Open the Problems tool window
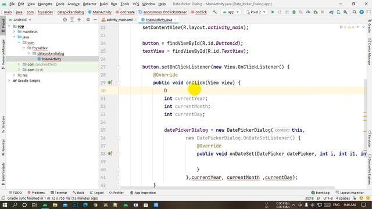 point(36,193)
